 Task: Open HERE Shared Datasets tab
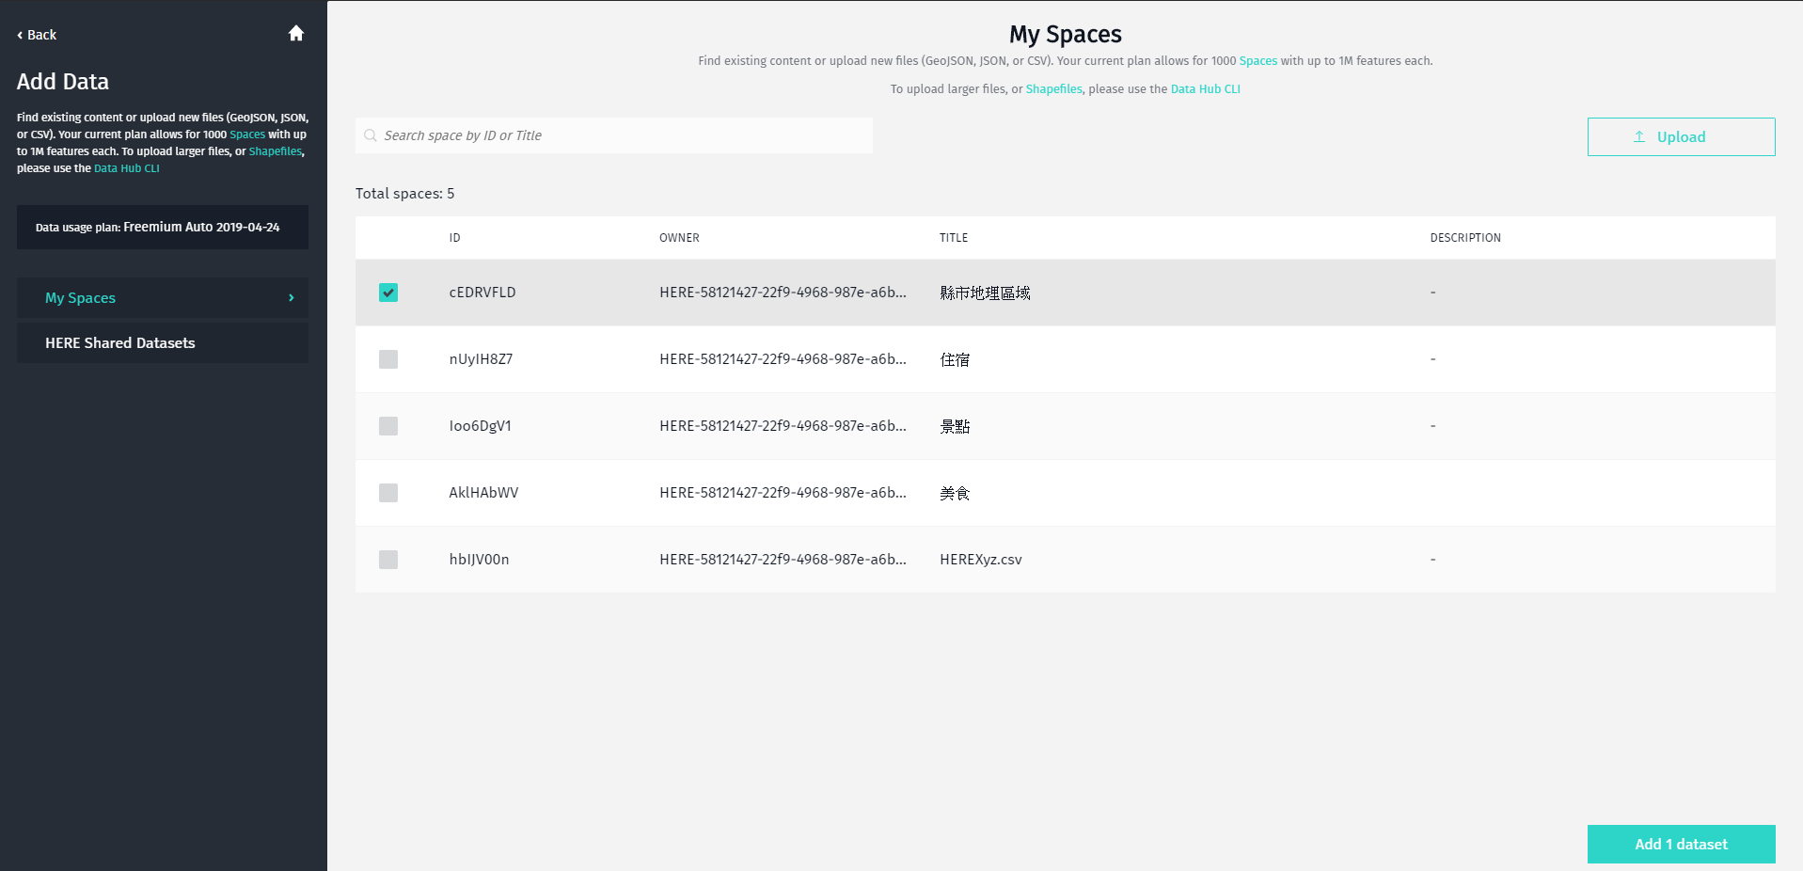[163, 343]
